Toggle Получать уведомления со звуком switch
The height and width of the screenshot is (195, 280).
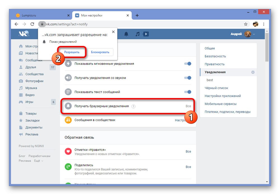188,78
